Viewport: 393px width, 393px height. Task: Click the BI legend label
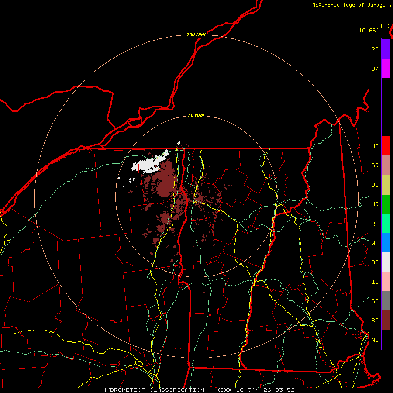click(x=375, y=321)
